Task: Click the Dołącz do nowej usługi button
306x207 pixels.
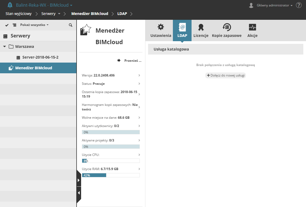Action: tap(225, 75)
